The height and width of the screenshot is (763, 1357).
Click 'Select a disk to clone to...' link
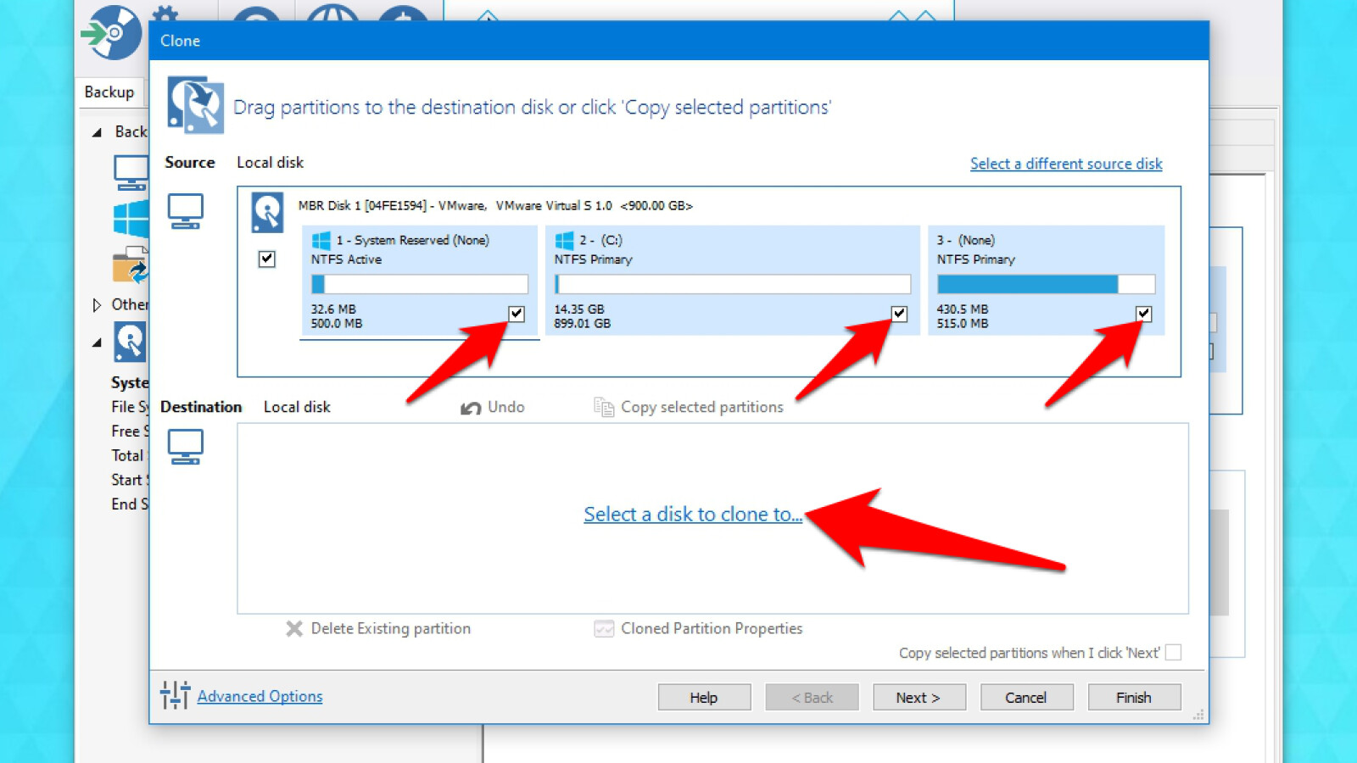point(693,514)
